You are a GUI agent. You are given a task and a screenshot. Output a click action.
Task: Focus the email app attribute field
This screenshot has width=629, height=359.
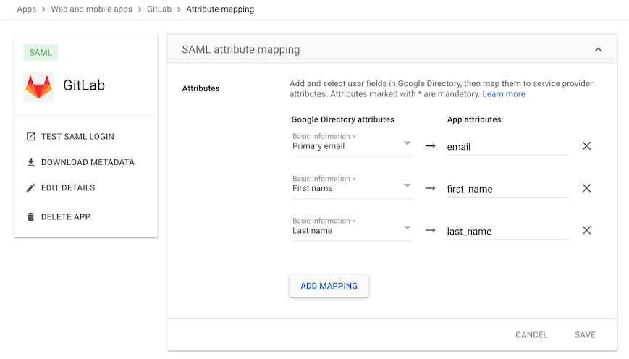tap(507, 147)
